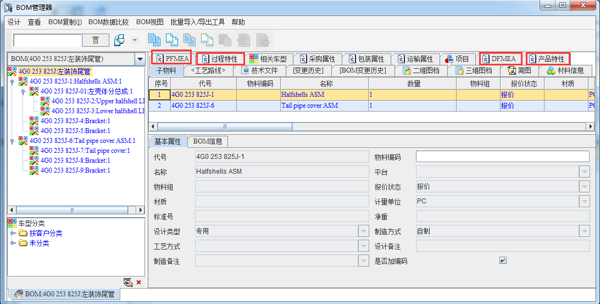
Task: Toggle the 是否加编码 checkbox
Action: click(x=503, y=261)
